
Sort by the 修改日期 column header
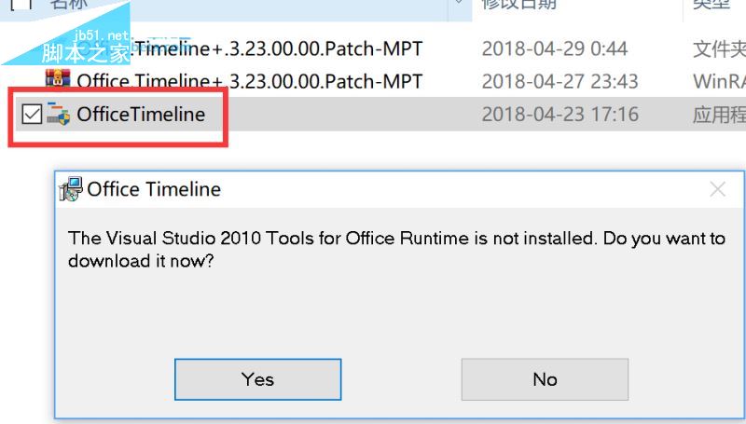tap(518, 5)
